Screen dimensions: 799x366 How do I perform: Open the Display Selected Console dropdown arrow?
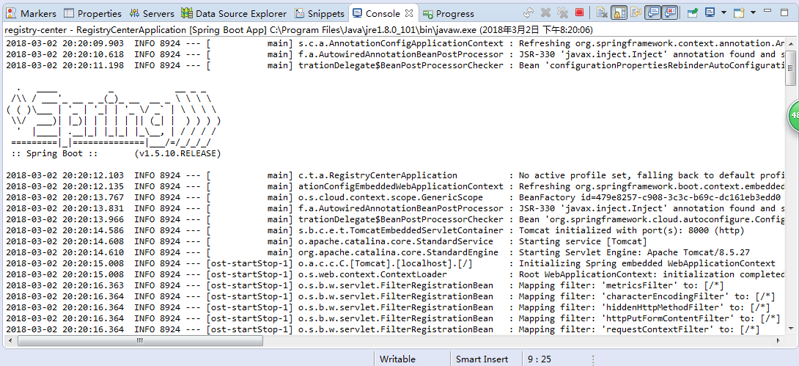pos(723,12)
